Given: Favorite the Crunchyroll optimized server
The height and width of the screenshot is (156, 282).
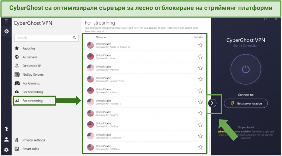Looking at the screenshot, I should point(200,136).
